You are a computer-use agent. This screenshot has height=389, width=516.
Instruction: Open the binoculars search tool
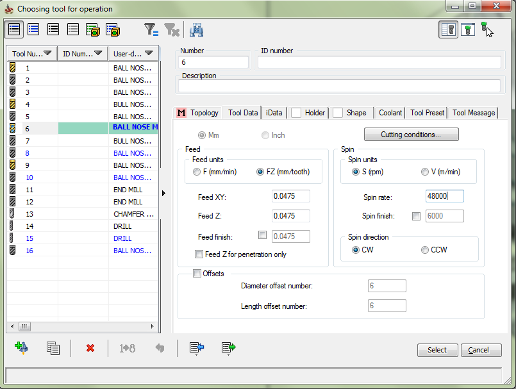coord(196,29)
